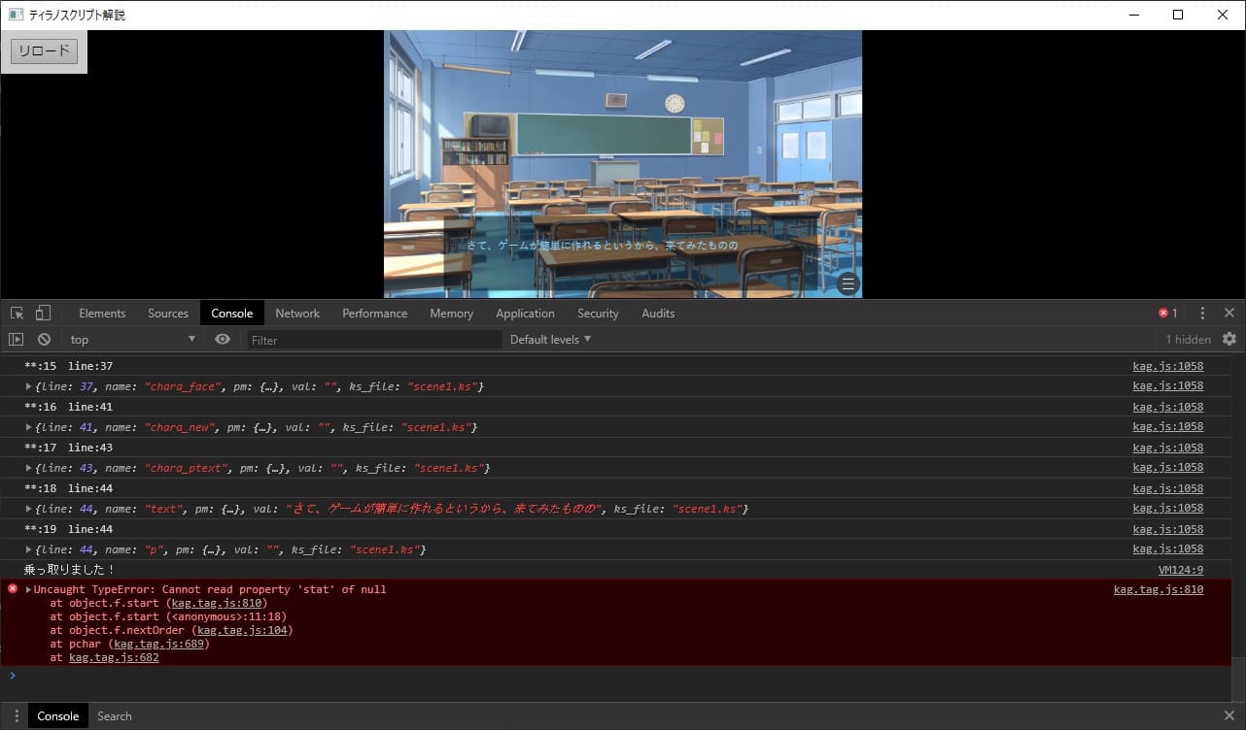The height and width of the screenshot is (730, 1246).
Task: Clear the console with the clear icon
Action: tap(44, 340)
